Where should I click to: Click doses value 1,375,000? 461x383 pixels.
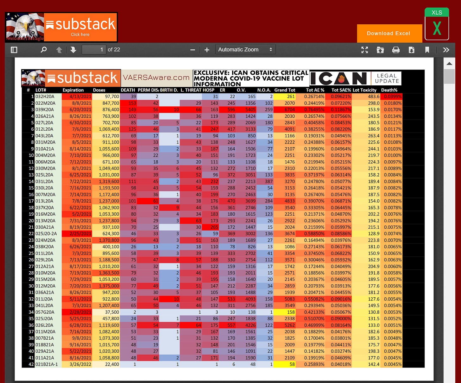tap(109, 286)
